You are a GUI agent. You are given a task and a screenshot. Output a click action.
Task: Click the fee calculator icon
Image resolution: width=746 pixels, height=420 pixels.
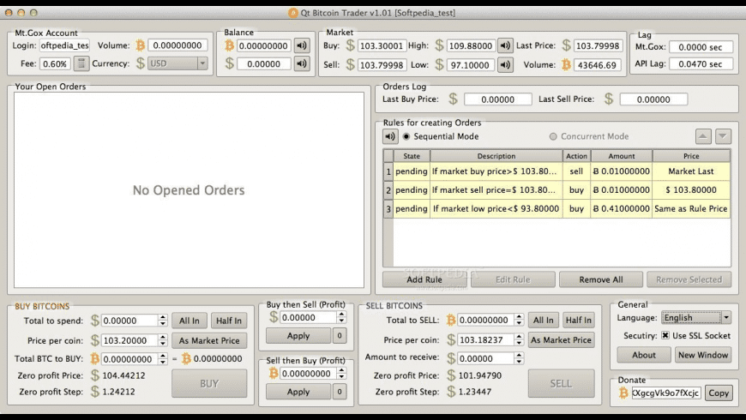tap(81, 63)
